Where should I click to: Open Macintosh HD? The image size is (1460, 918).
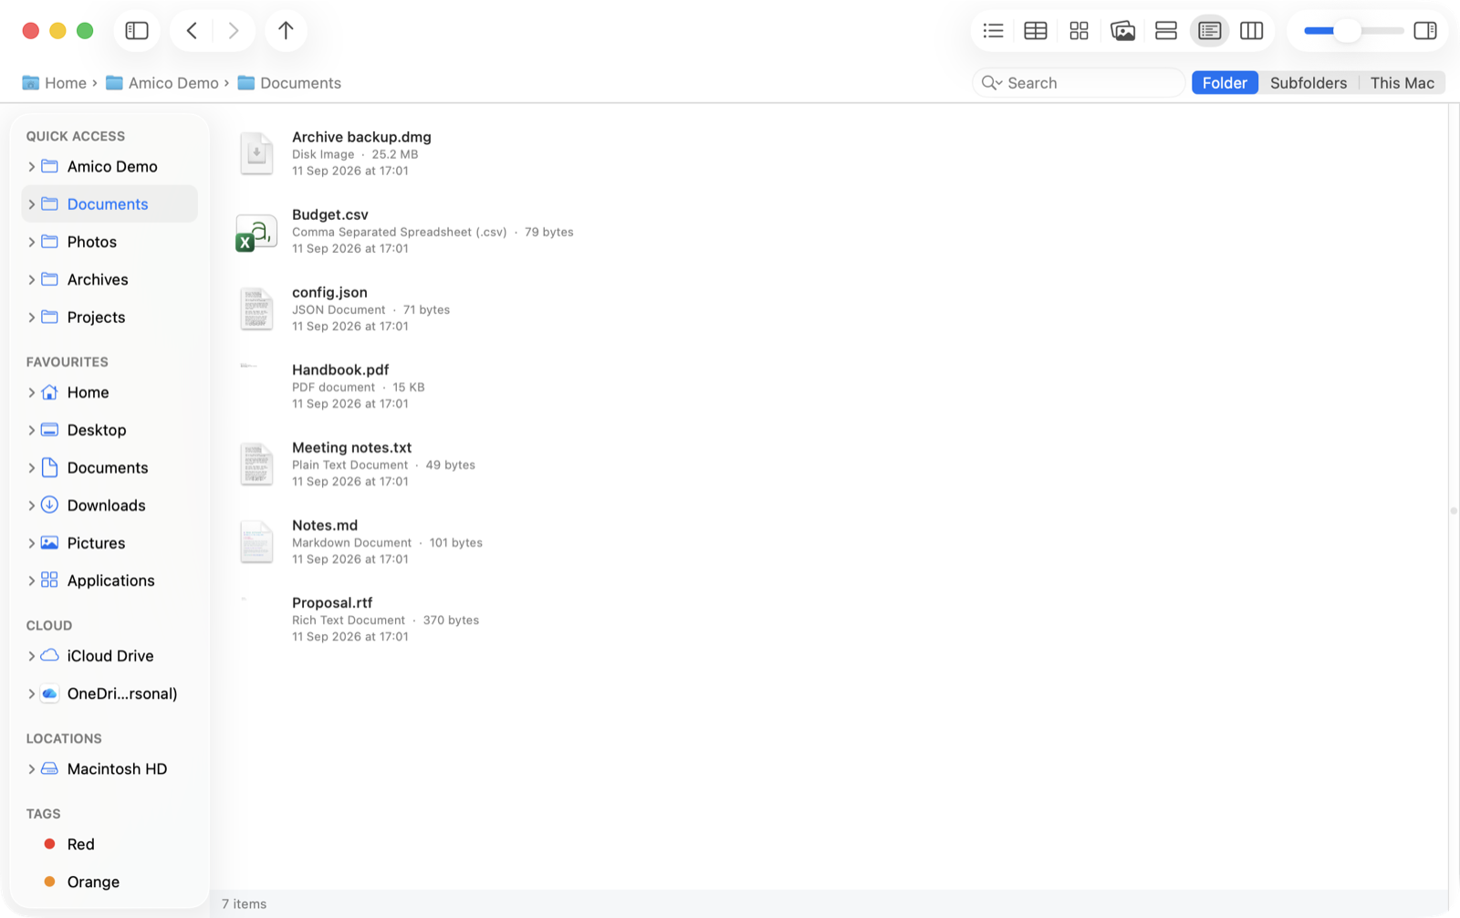click(x=109, y=769)
